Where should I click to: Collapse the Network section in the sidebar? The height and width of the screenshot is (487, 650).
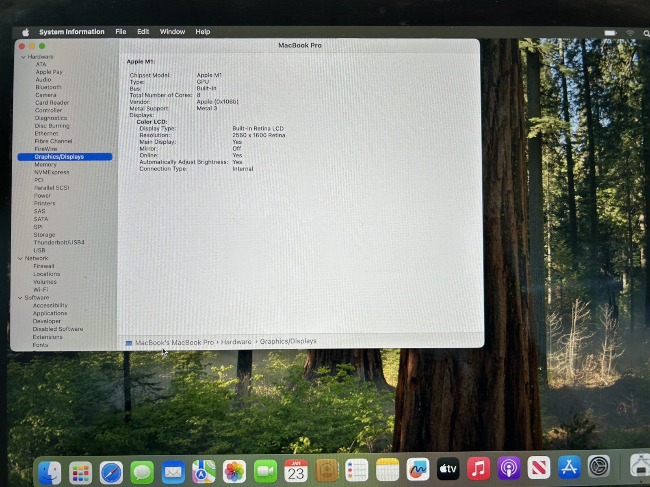click(20, 259)
